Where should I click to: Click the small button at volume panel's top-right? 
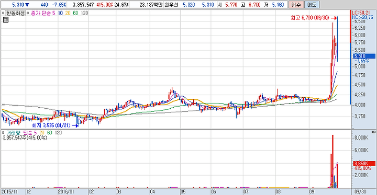click(x=374, y=132)
